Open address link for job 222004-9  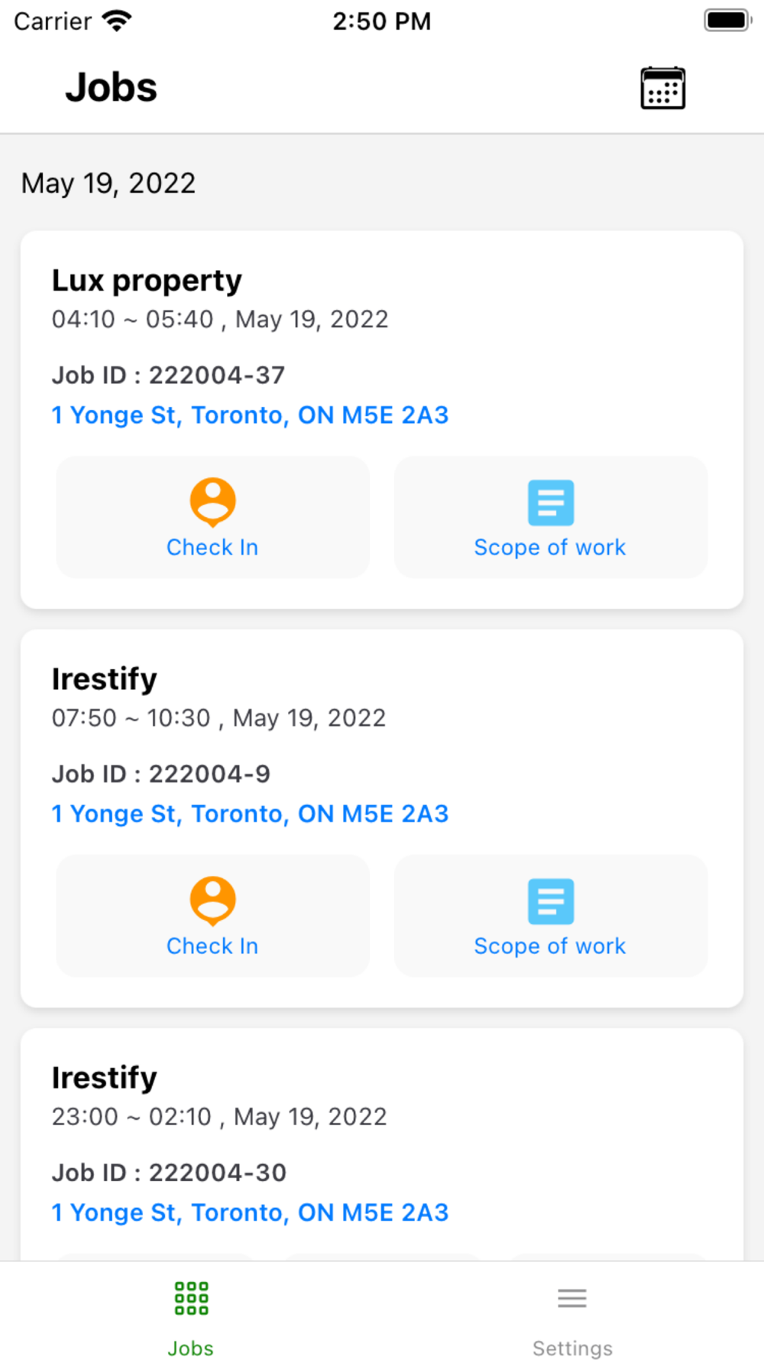[250, 813]
